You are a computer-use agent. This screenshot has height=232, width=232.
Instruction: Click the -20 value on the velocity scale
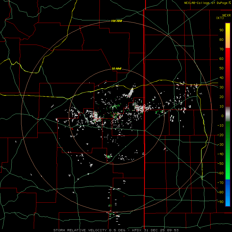tap(220, 135)
